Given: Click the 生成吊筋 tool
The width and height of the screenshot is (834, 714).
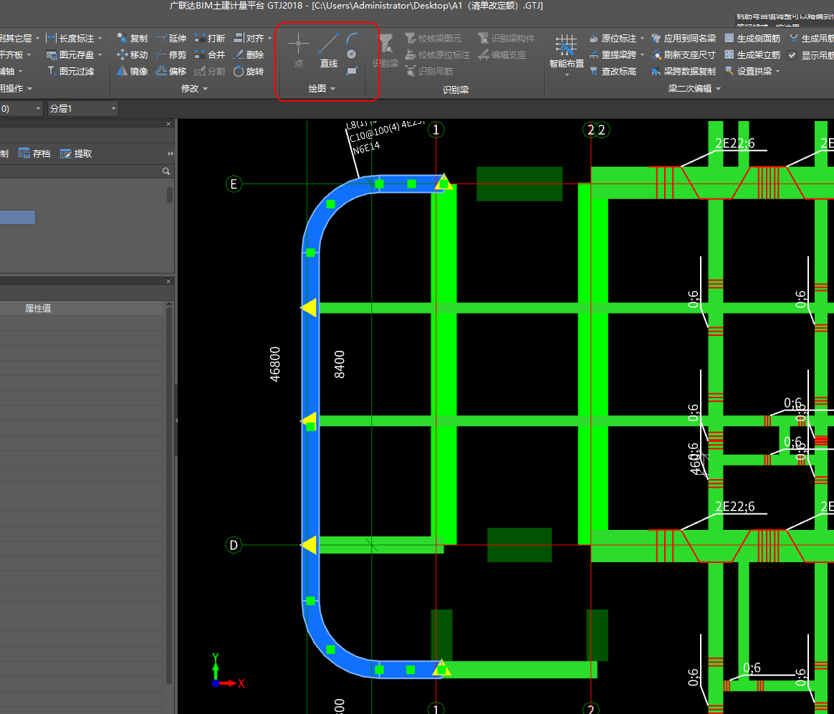Looking at the screenshot, I should point(812,38).
